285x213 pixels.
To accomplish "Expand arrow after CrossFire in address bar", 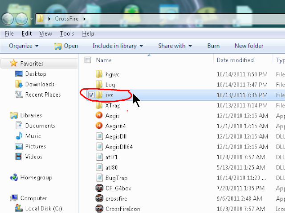I will point(84,19).
